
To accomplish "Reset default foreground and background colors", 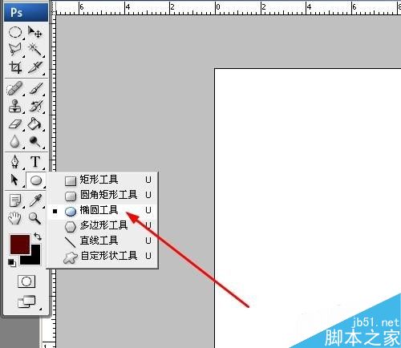I will (11, 262).
